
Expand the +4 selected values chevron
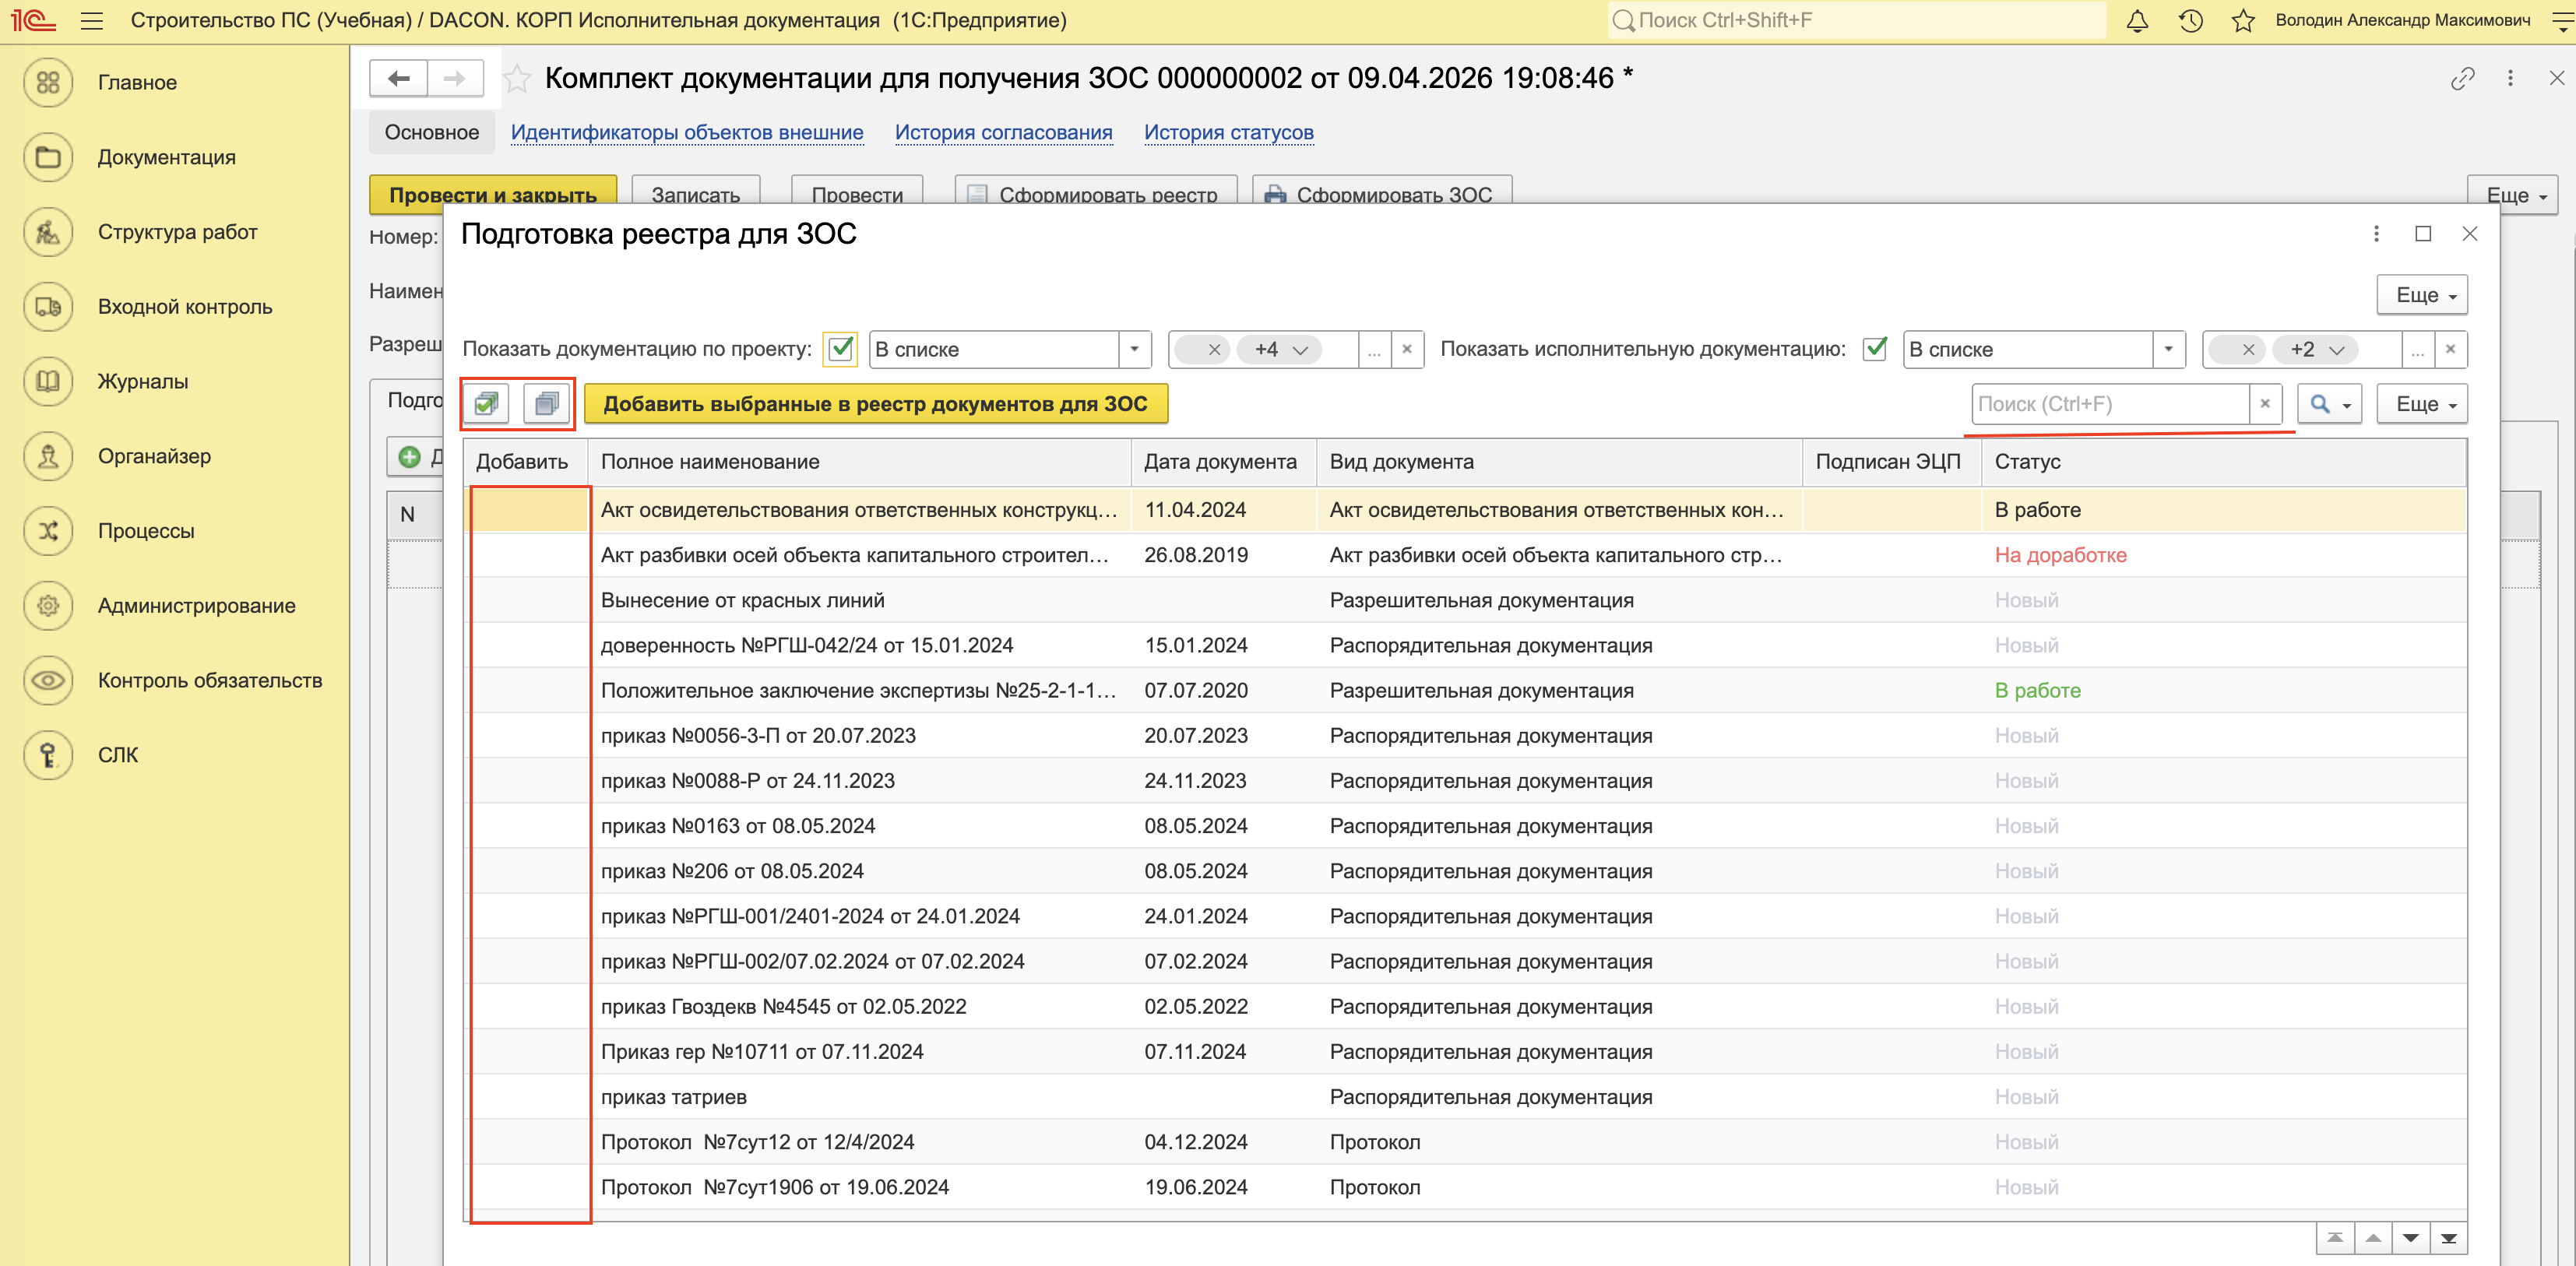(x=1300, y=350)
